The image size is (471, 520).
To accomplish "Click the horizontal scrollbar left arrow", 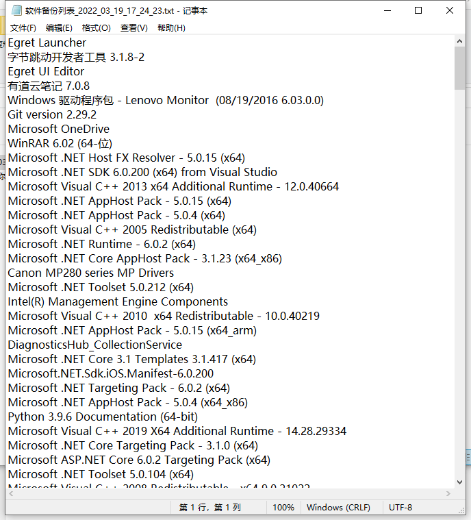I will [x=11, y=493].
